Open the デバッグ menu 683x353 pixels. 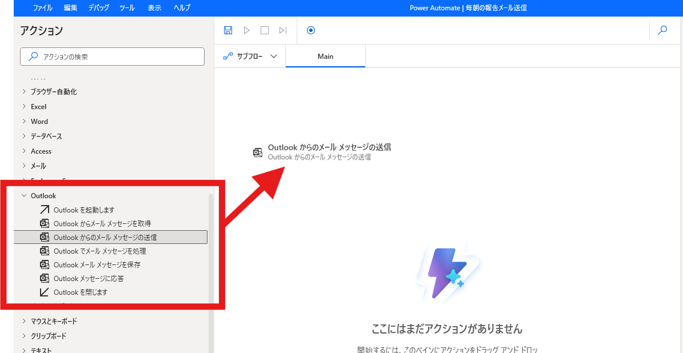pos(99,8)
